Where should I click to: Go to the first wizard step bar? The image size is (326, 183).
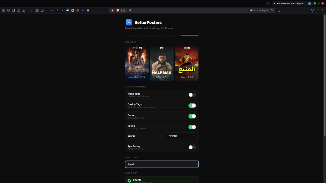(134, 35)
